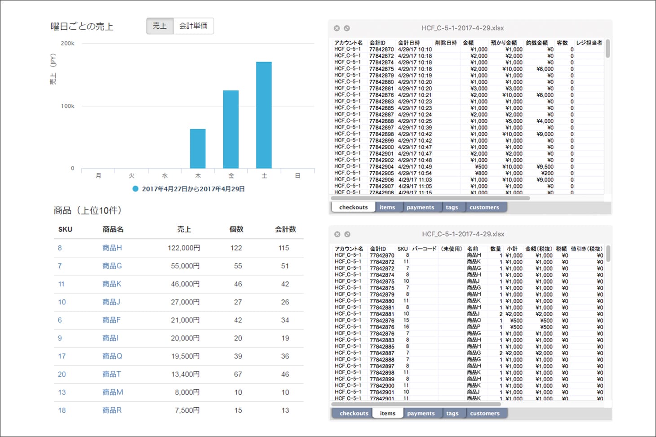Open product link 商品H

coord(112,248)
